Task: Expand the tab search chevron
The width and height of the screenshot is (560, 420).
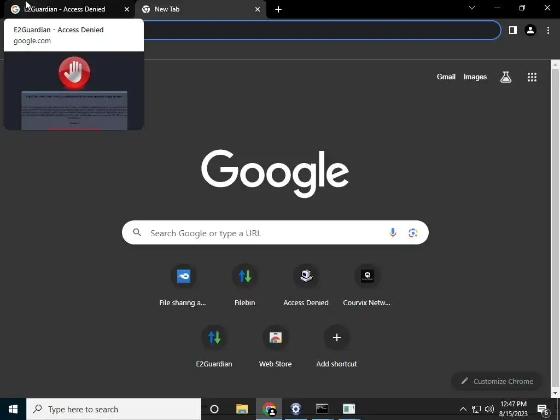Action: click(472, 8)
